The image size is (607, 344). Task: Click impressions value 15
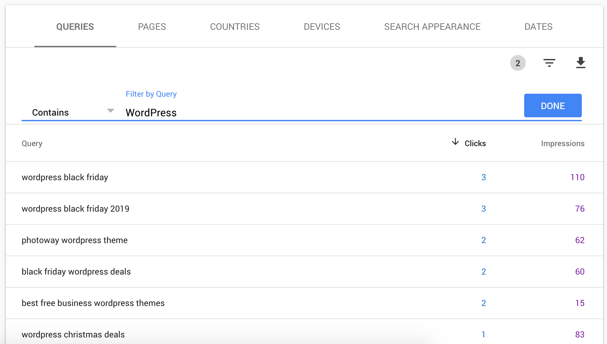coord(580,303)
